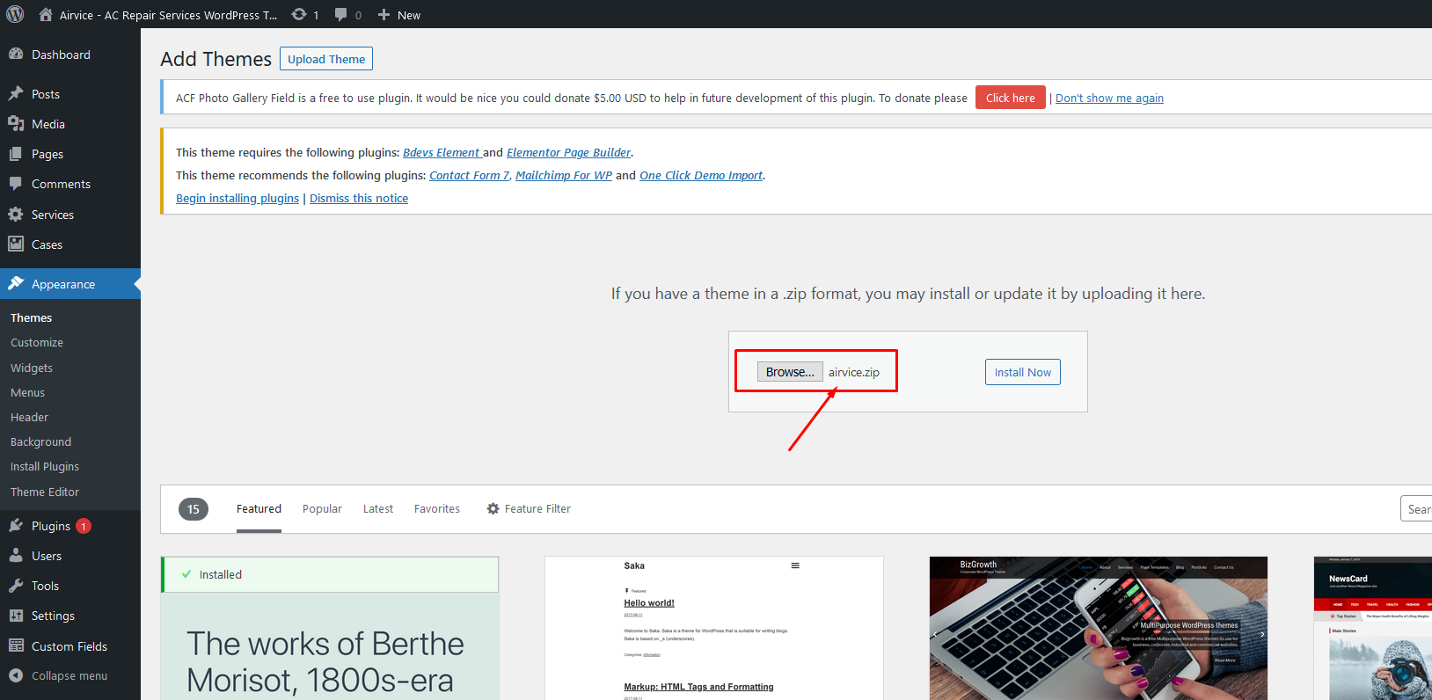
Task: Click the plus icon next to New
Action: click(x=384, y=15)
